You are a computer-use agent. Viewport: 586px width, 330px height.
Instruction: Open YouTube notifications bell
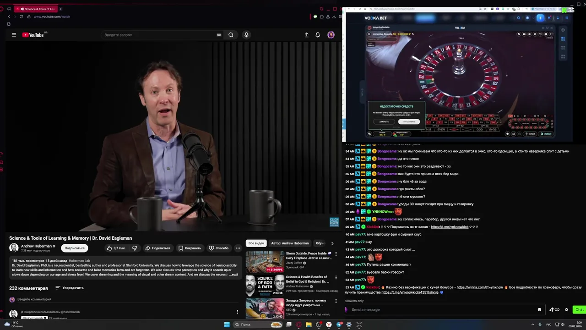pyautogui.click(x=318, y=35)
